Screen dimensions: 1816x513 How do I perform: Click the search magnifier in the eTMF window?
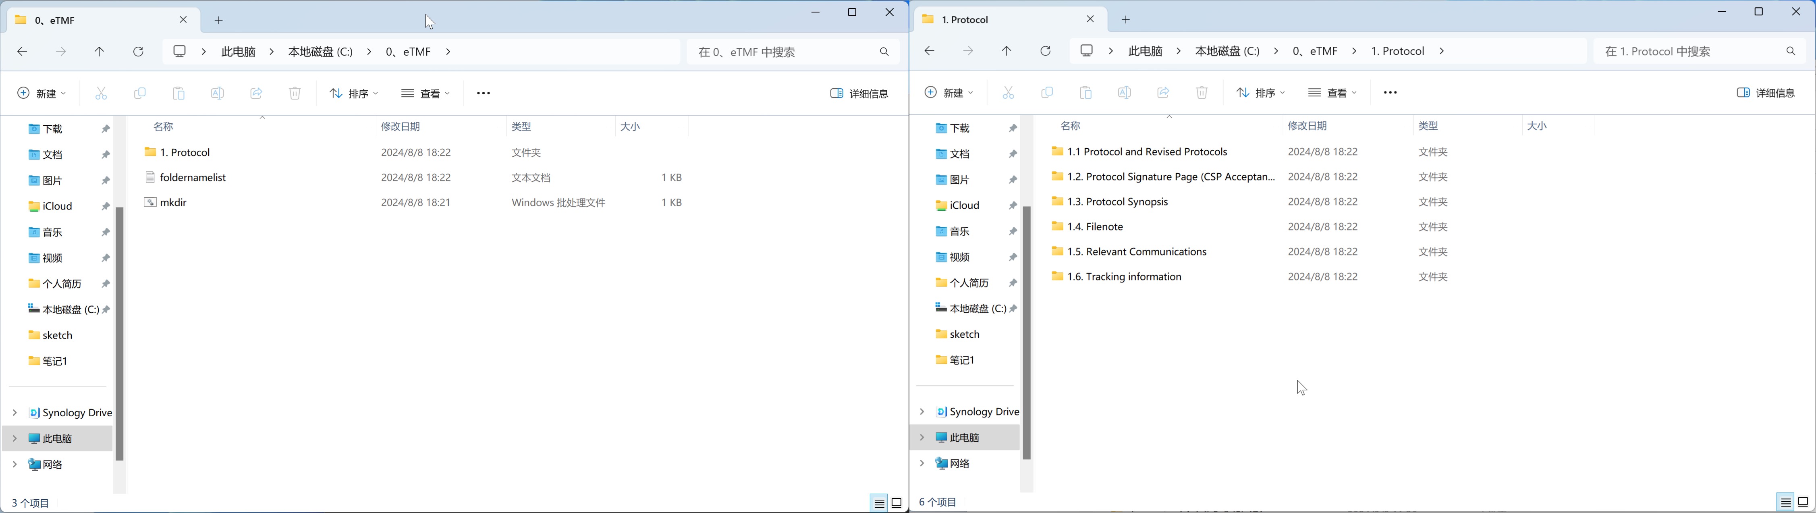884,52
